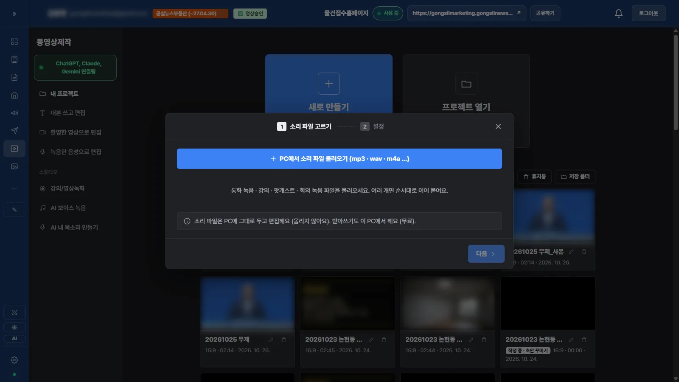Click the page vertical scrollbar thumb
This screenshot has width=679, height=382.
676,82
